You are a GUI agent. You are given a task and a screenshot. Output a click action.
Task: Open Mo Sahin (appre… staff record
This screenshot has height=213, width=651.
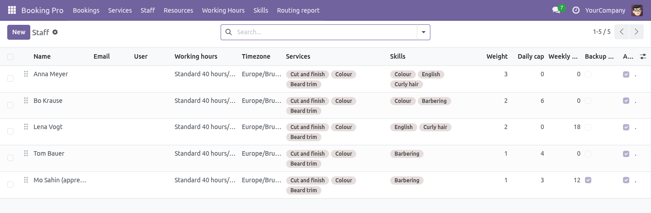coord(60,180)
